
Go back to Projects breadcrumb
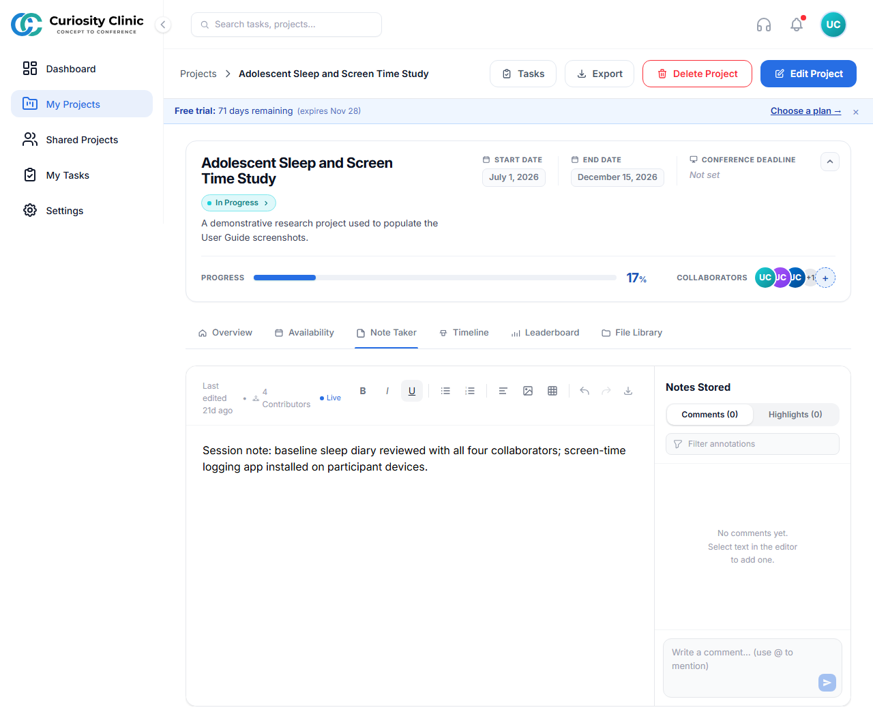[x=198, y=74]
